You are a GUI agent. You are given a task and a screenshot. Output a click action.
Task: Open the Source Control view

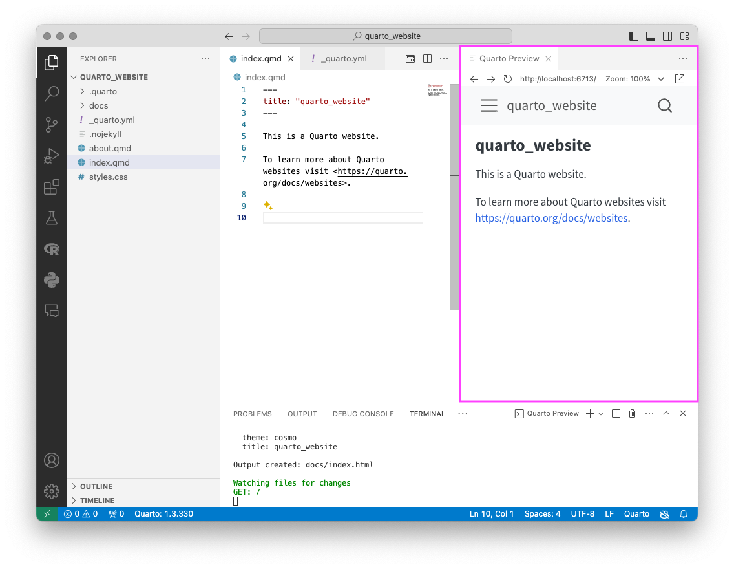pos(52,125)
